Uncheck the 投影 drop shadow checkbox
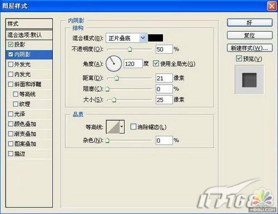The image size is (278, 214). (x=11, y=44)
